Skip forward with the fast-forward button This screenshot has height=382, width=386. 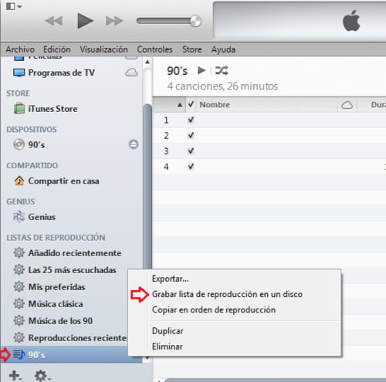tap(114, 21)
